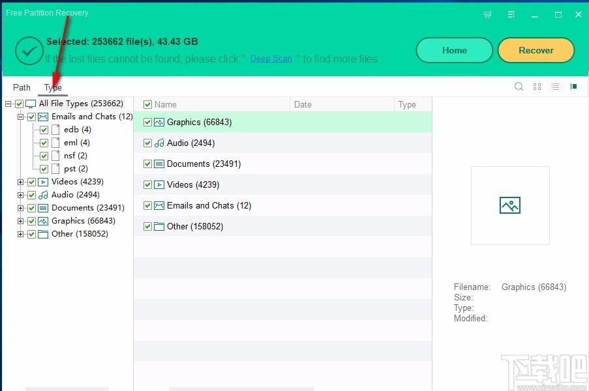Expand the Graphics (66843) tree node
Viewport: 589px width, 391px height.
21,221
